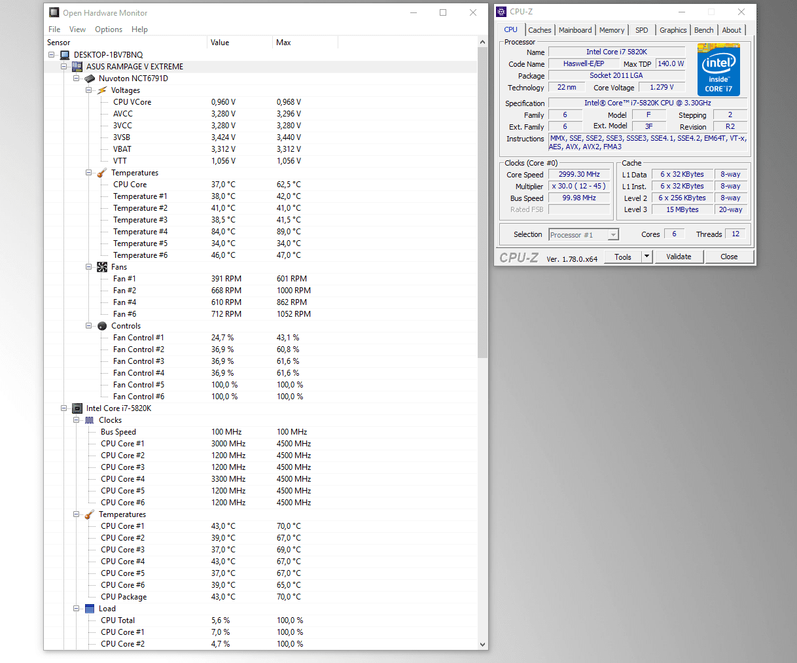Click the motherboard Temperatures thermometer icon
Viewport: 797px width, 663px height.
[102, 173]
